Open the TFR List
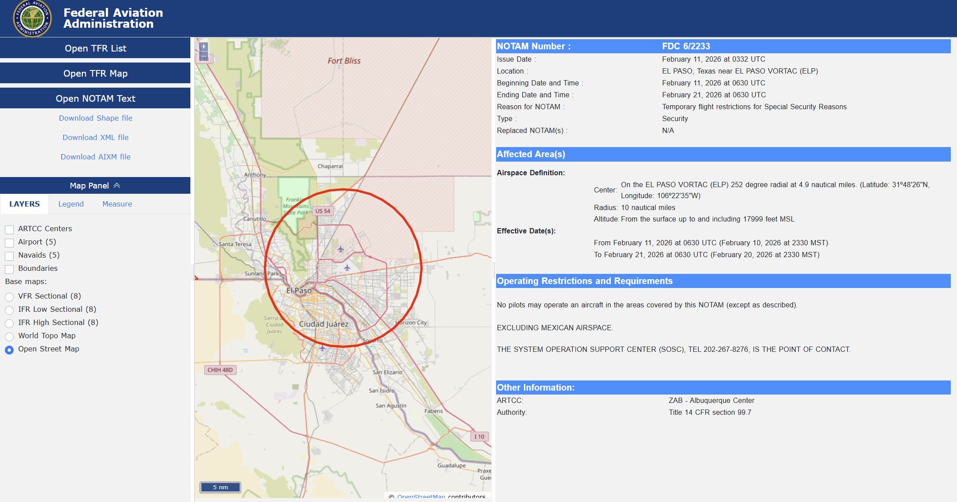Viewport: 957px width, 502px height. [95, 48]
